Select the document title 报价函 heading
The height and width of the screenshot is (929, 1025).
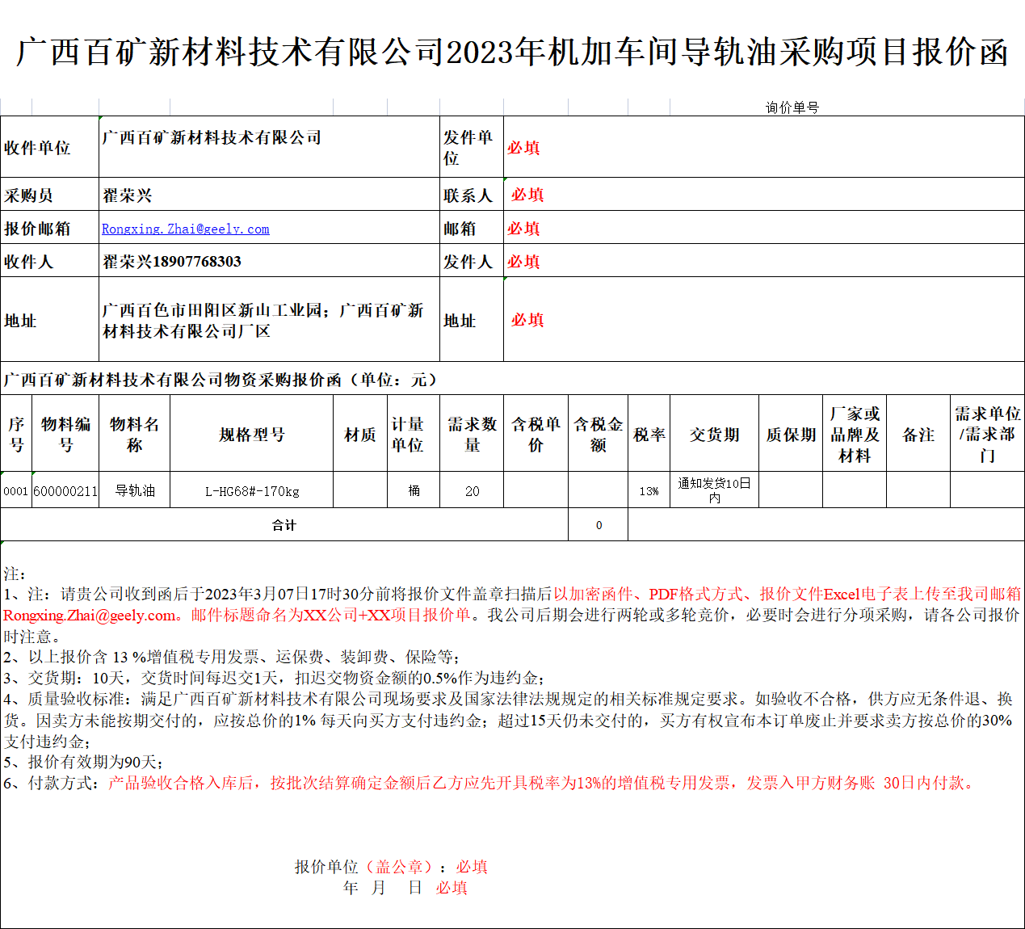pyautogui.click(x=512, y=52)
